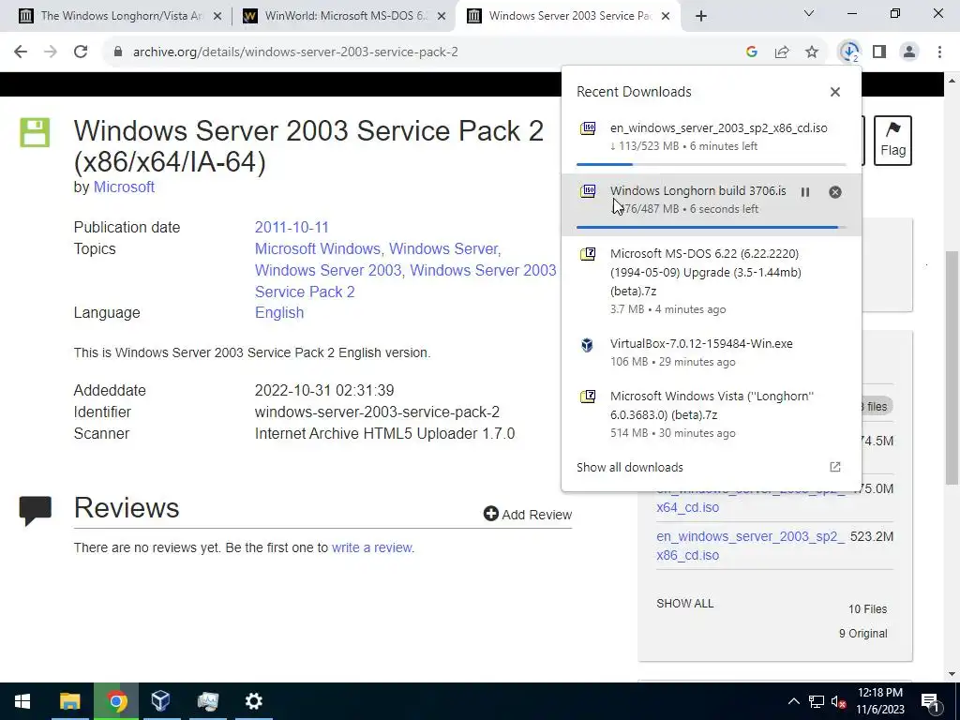960x720 pixels.
Task: Open Google icon in address bar
Action: click(752, 52)
